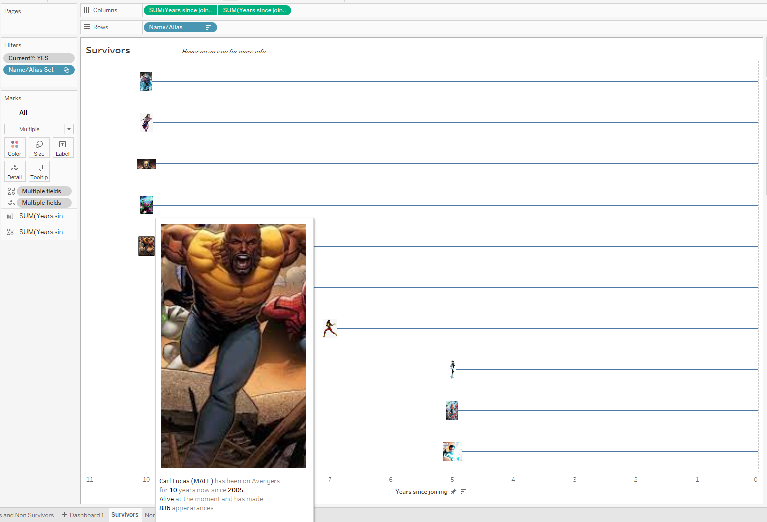This screenshot has width=767, height=522.
Task: Click the Columns shelf icon
Action: click(x=87, y=10)
